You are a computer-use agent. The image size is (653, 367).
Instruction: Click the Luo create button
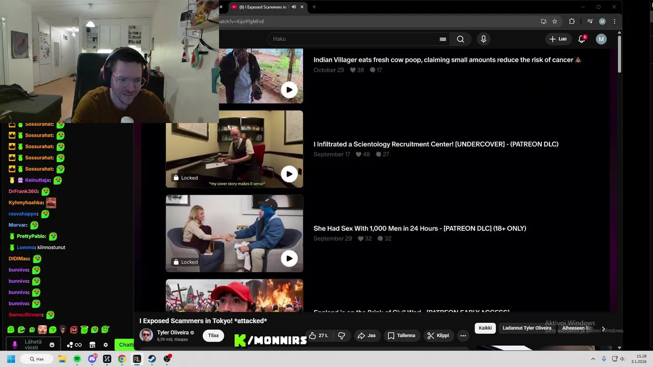tap(558, 39)
